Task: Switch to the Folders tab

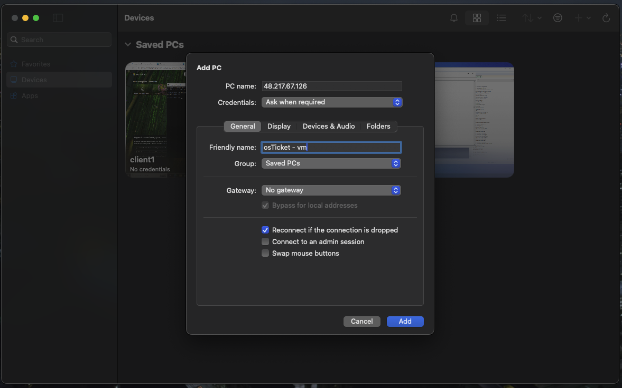Action: pos(378,127)
